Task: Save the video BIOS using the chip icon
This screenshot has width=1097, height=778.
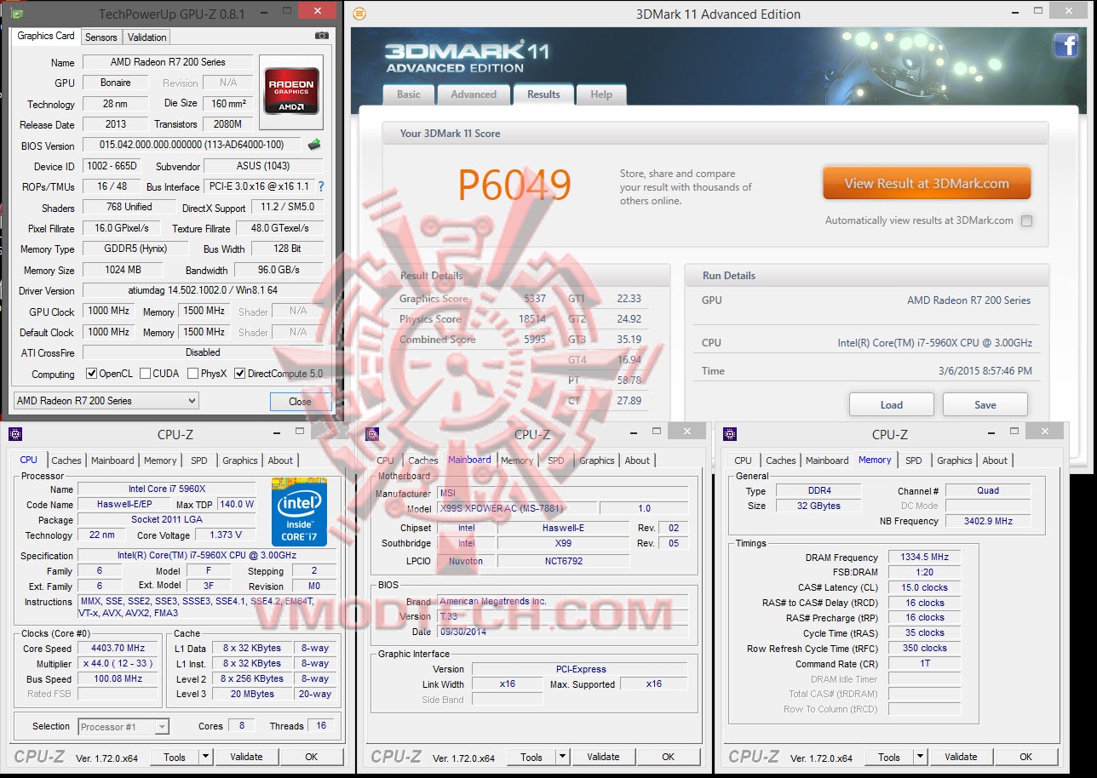Action: (316, 146)
